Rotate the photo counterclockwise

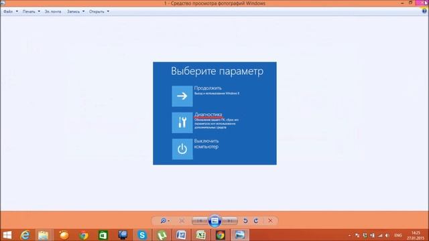coord(245,220)
